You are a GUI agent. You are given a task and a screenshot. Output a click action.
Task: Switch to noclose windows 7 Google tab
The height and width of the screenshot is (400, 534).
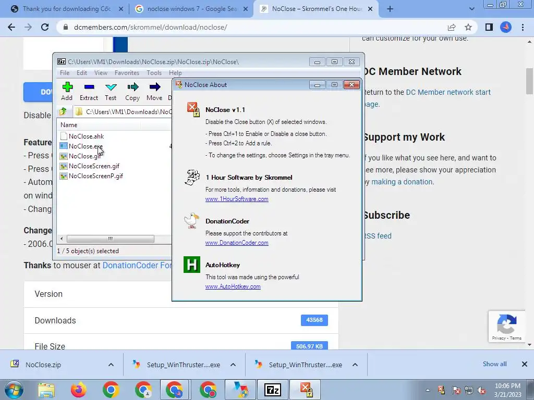pos(192,9)
